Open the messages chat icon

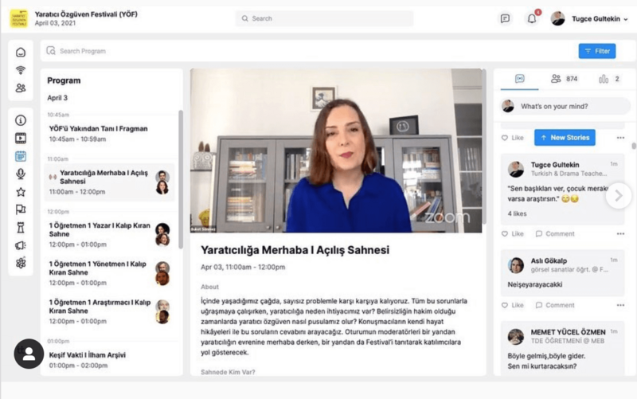505,18
